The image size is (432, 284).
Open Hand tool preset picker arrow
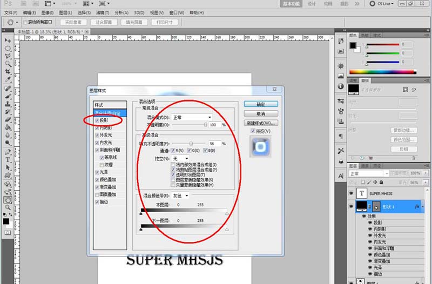click(17, 22)
